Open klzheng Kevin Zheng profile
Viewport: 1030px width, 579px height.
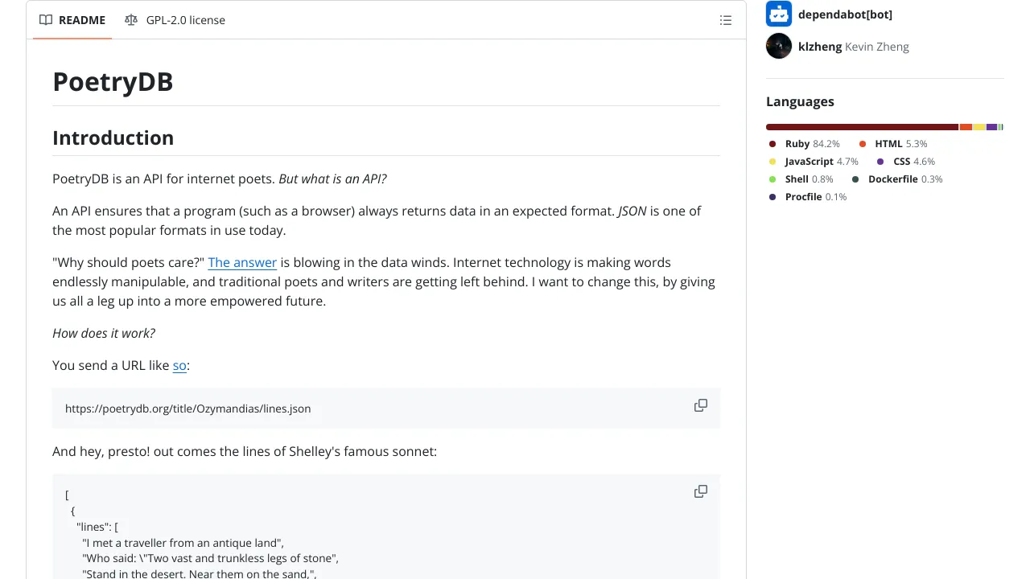tap(854, 47)
